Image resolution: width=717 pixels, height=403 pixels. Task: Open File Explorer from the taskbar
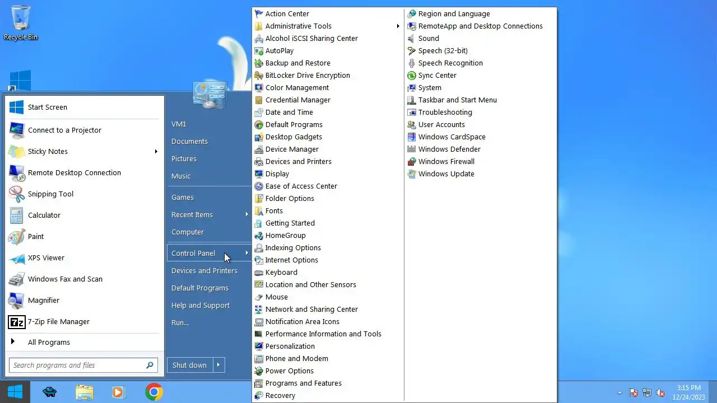click(x=85, y=392)
